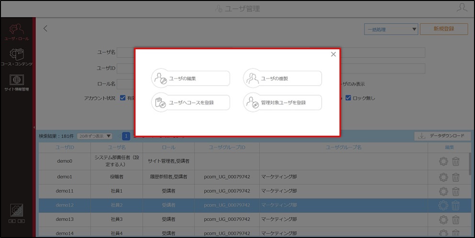Click the settings gear icon at sidebar bottom

tap(17, 210)
